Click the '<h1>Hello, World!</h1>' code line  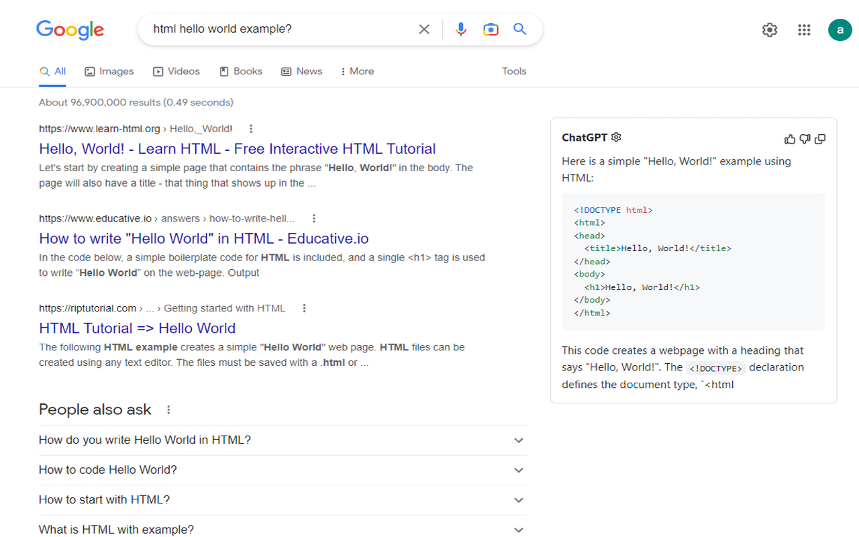pyautogui.click(x=642, y=287)
